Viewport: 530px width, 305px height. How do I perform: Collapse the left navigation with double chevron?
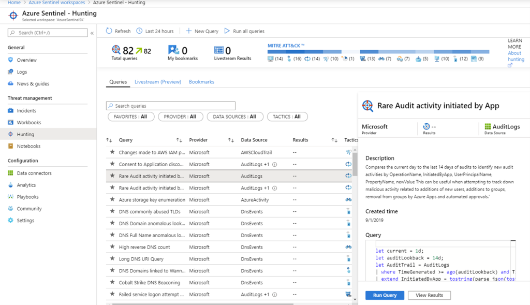(92, 33)
